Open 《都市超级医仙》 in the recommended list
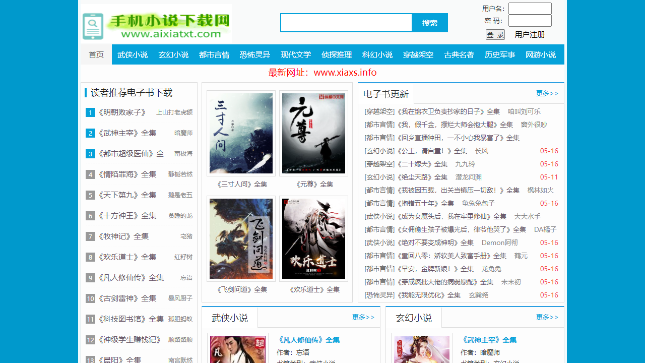The height and width of the screenshot is (363, 645). [131, 154]
